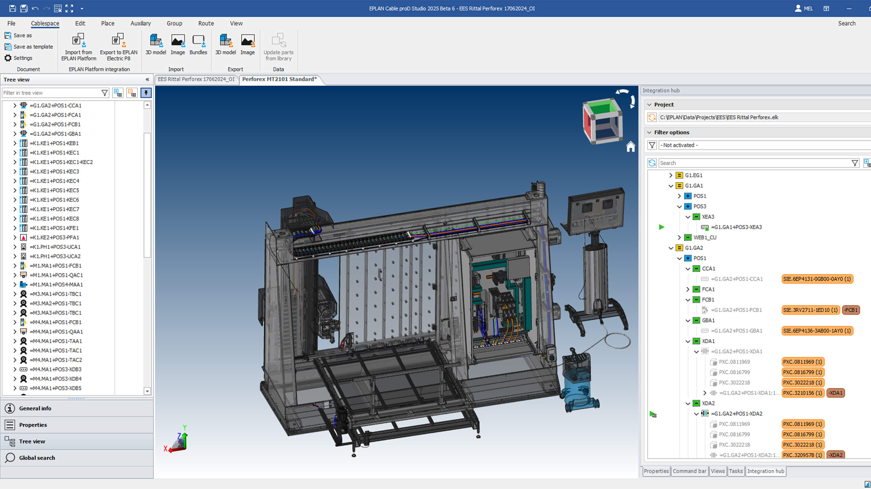Click the Home view icon in viewport
871x489 pixels.
(630, 147)
